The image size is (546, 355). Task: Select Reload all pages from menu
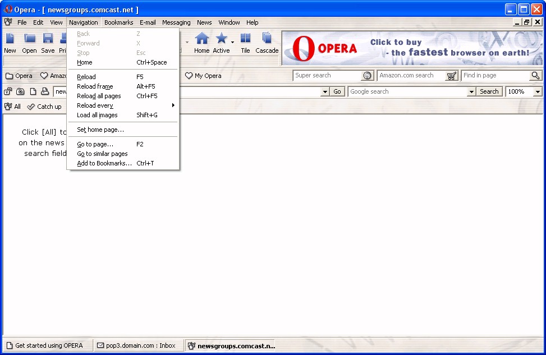[99, 96]
